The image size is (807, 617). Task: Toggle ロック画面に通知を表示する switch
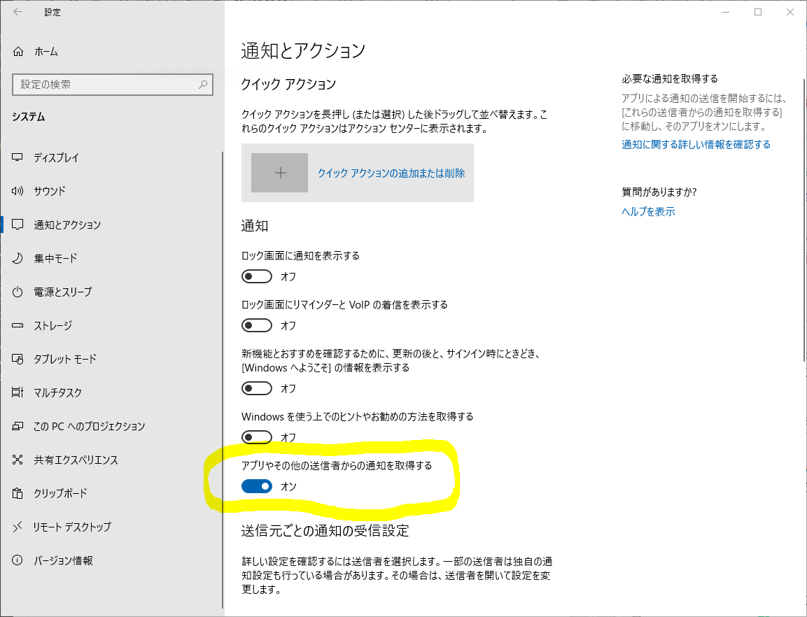click(257, 276)
